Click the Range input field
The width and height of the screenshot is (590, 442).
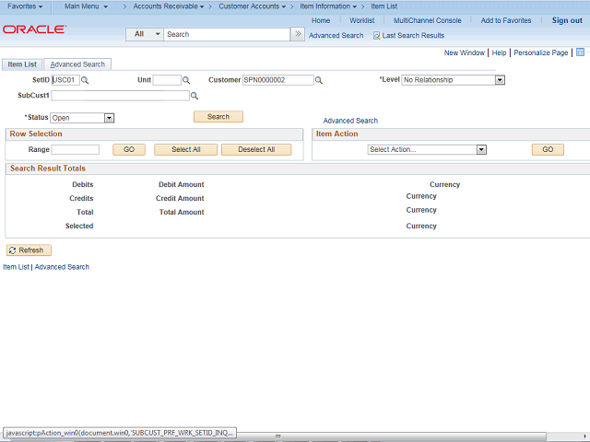(76, 149)
